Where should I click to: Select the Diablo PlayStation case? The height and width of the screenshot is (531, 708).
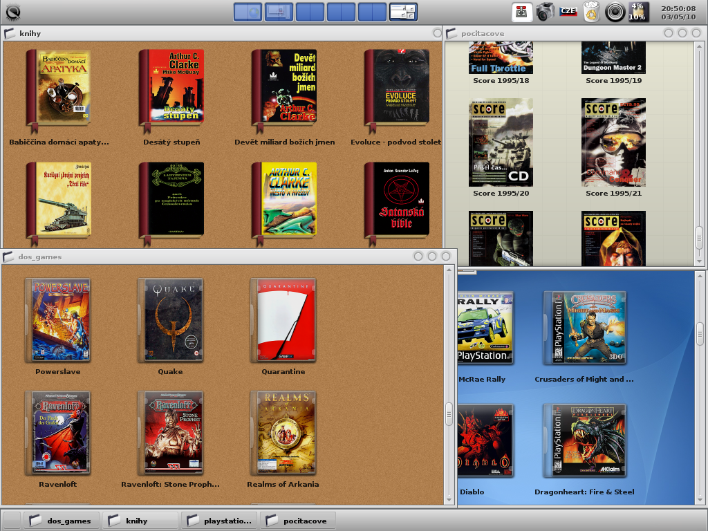click(x=486, y=440)
